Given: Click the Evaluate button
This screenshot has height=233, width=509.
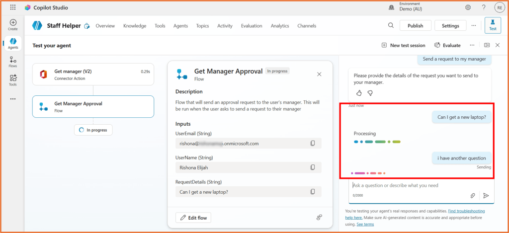Looking at the screenshot, I should (x=447, y=45).
